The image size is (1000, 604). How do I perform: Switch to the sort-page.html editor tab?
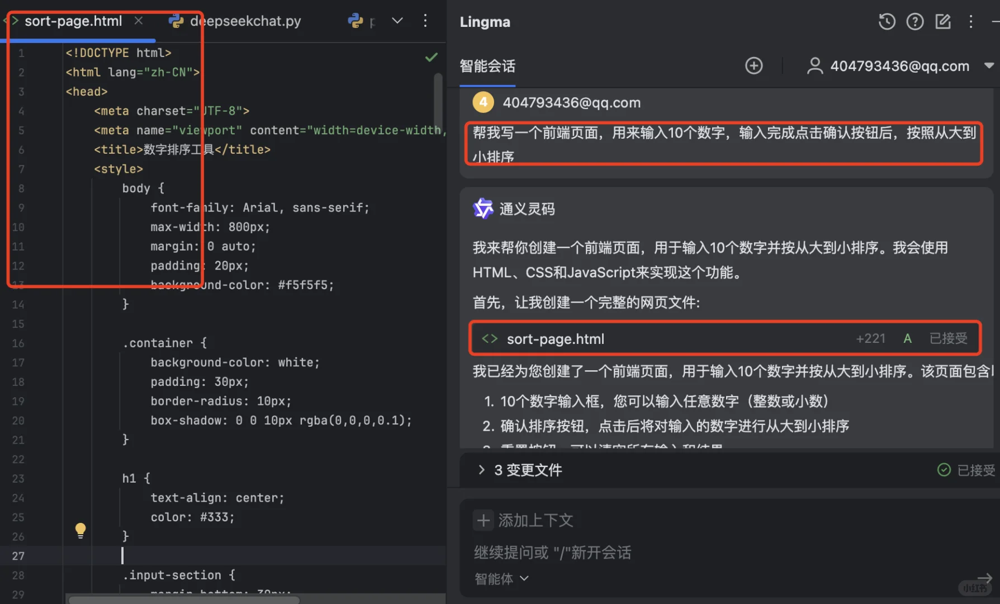[x=73, y=21]
